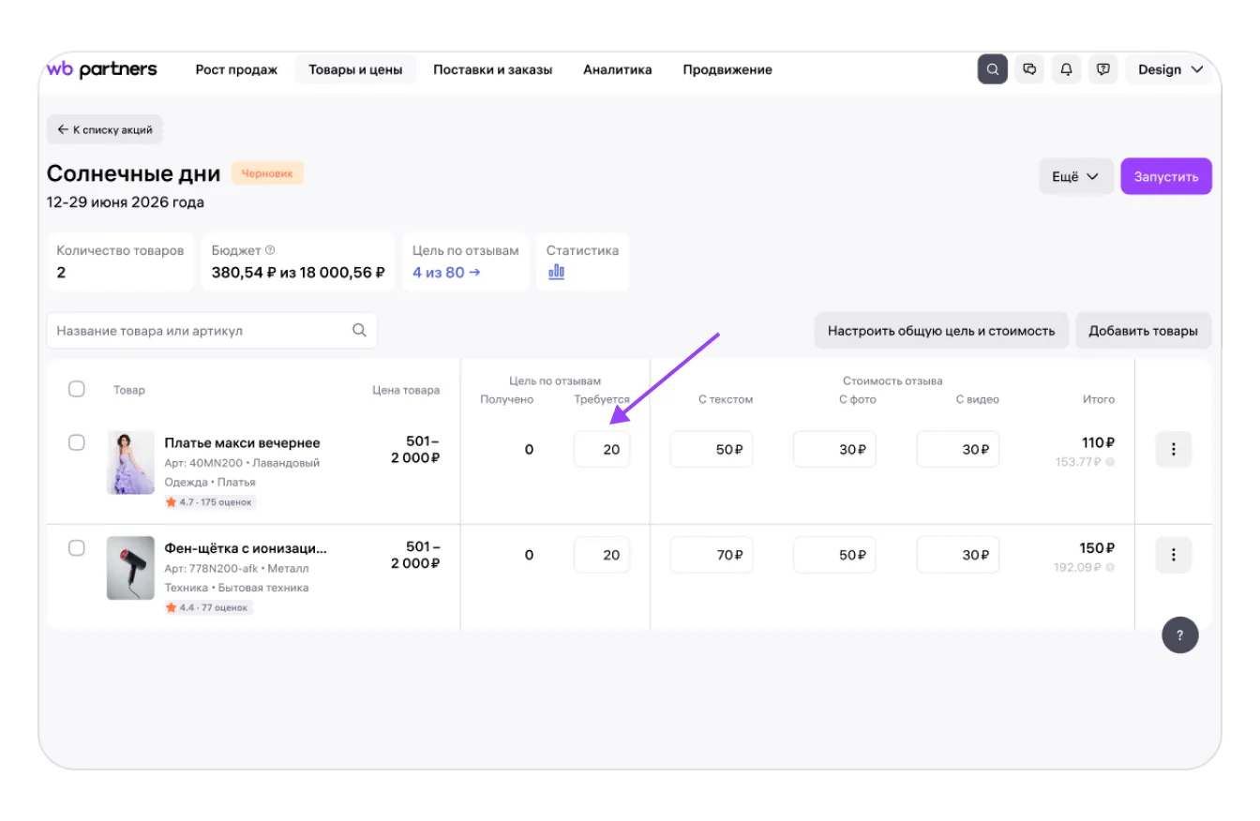Image resolution: width=1260 pixels, height=821 pixels.
Task: Open the 4 из 80 reviews goal link
Action: 446,273
